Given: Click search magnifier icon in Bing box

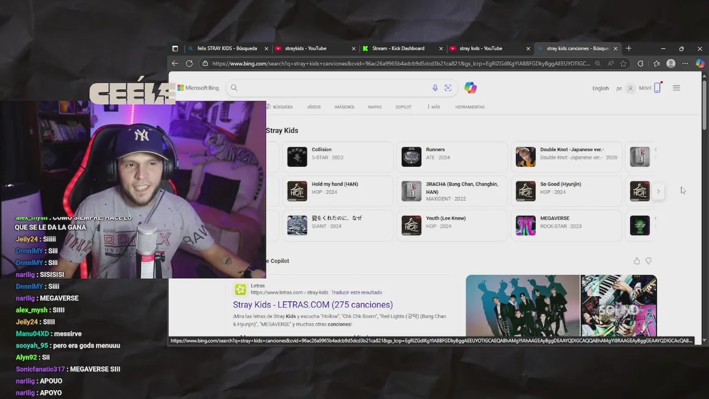Looking at the screenshot, I should [234, 88].
